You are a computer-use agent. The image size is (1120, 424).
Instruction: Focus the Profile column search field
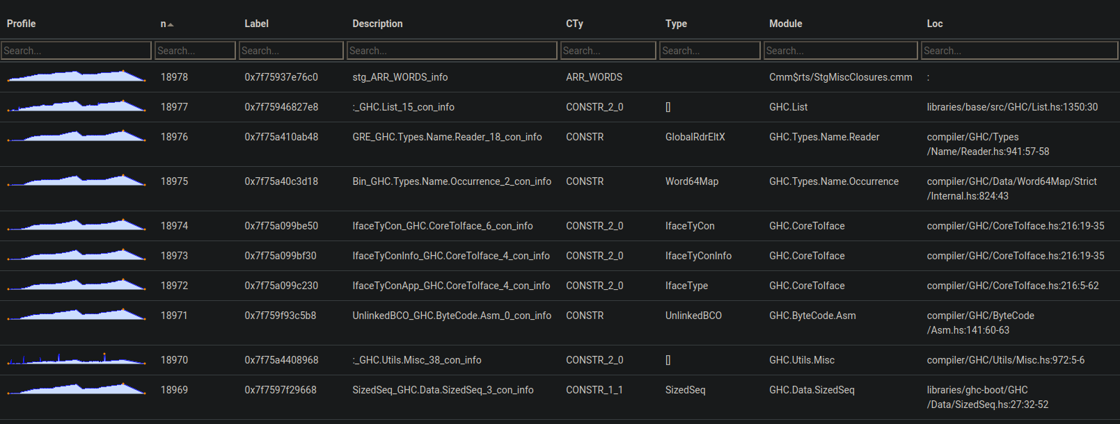[76, 51]
